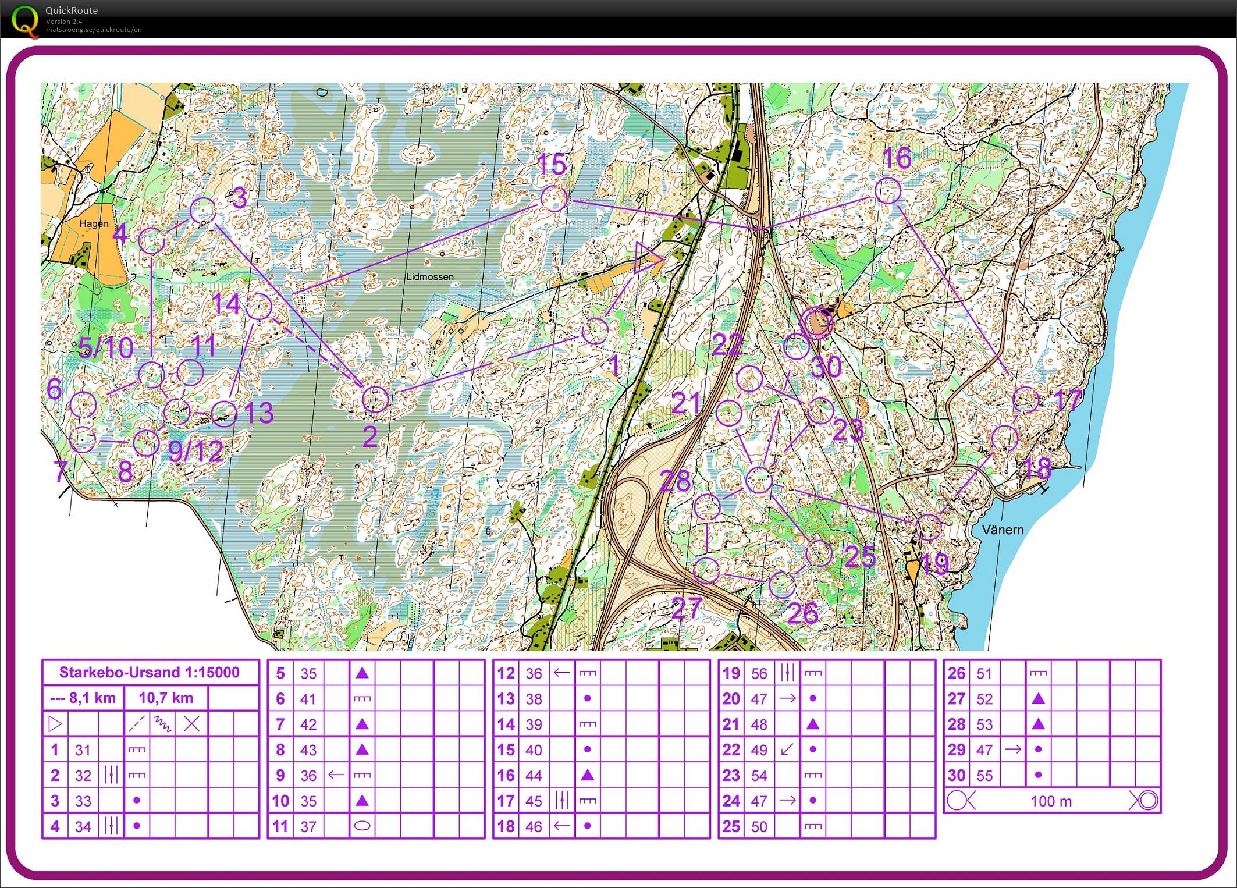
Task: Click the control 17 number on the map
Action: click(x=1068, y=400)
